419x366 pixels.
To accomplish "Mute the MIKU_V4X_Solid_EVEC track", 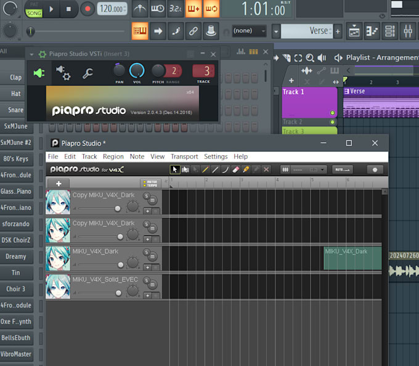I will click(x=152, y=285).
